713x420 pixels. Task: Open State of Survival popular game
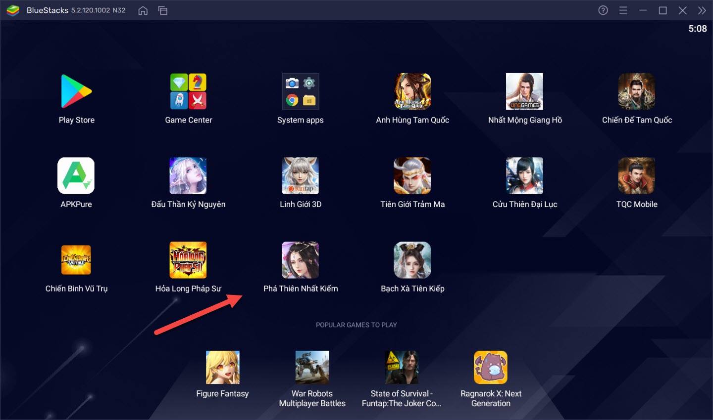pyautogui.click(x=402, y=367)
